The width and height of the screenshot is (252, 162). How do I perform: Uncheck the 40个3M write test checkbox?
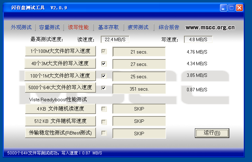(104, 64)
